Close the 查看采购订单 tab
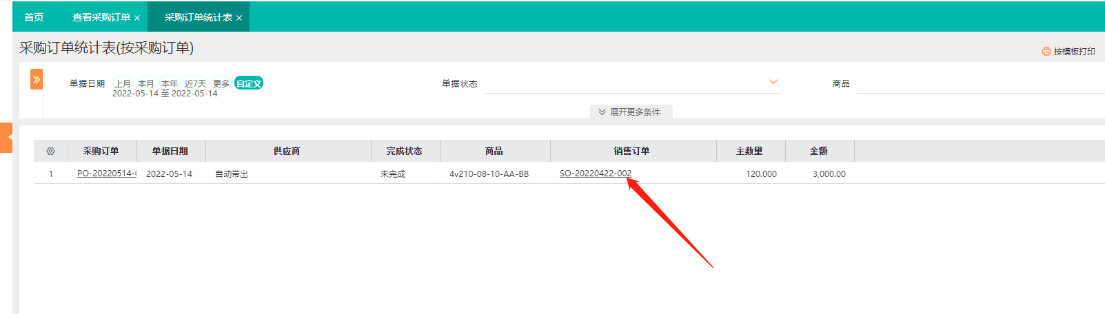 pyautogui.click(x=137, y=18)
